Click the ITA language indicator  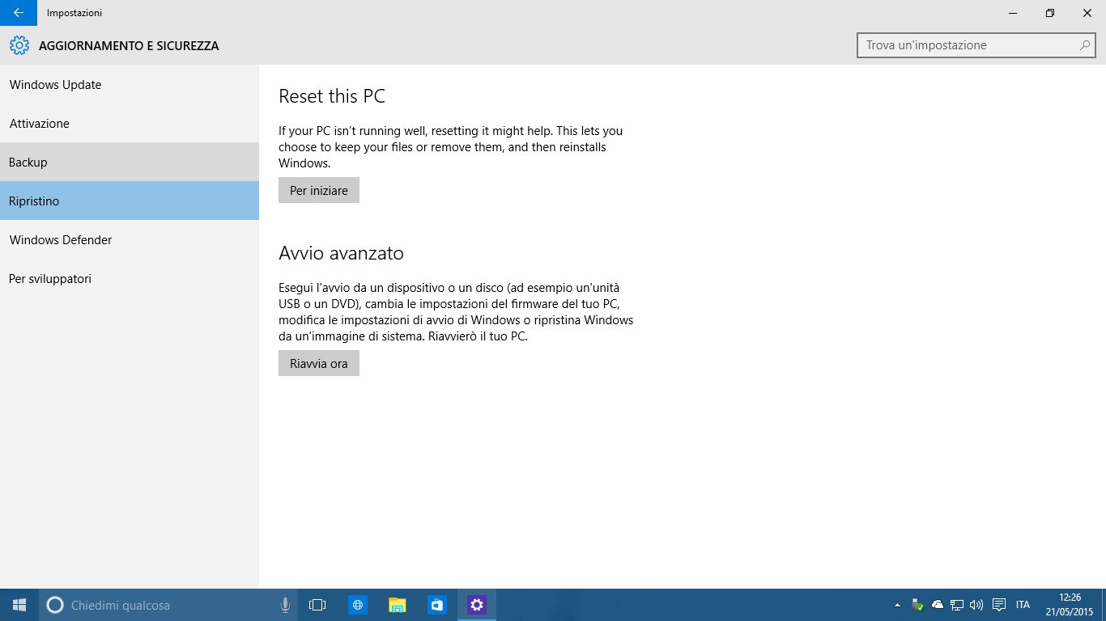(x=1023, y=605)
